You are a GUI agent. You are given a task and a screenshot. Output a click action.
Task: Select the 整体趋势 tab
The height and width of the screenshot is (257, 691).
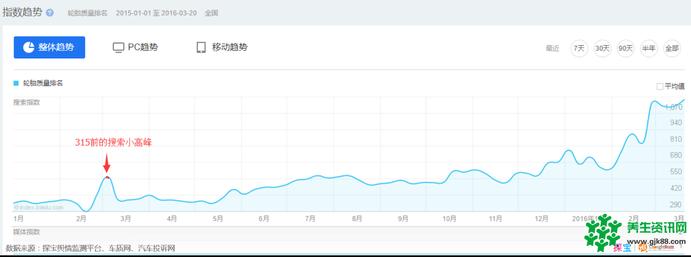click(x=49, y=47)
